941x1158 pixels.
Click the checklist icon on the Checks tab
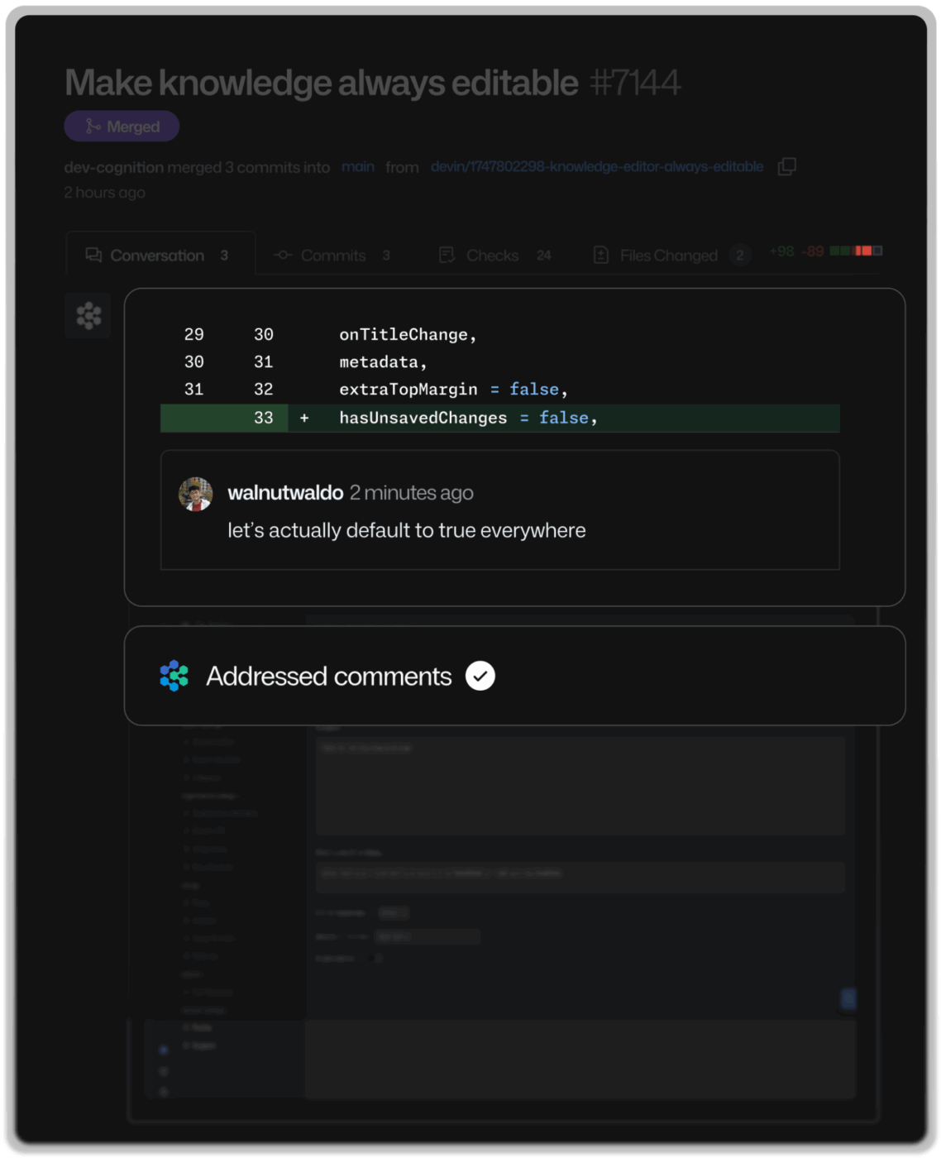point(447,255)
